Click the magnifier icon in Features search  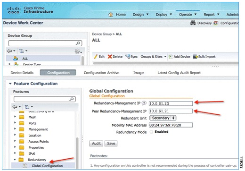72,99
